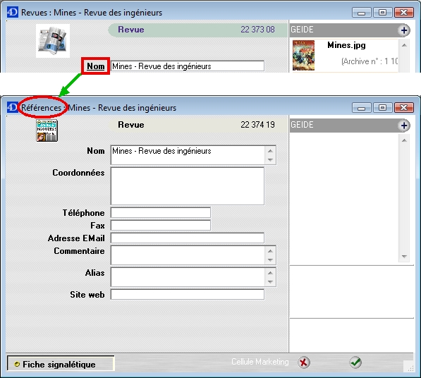
Task: Click the Commentaire field down scroll arrow
Action: click(x=270, y=260)
